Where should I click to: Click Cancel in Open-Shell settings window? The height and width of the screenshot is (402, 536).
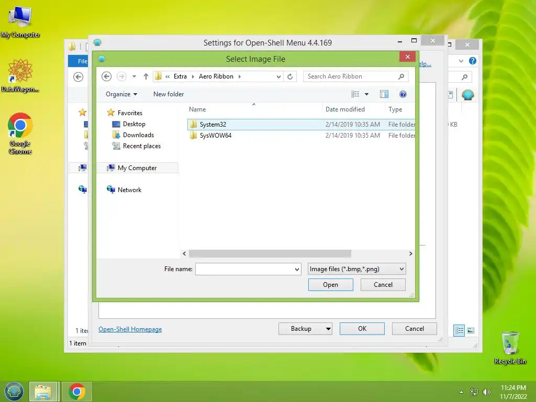pos(415,329)
